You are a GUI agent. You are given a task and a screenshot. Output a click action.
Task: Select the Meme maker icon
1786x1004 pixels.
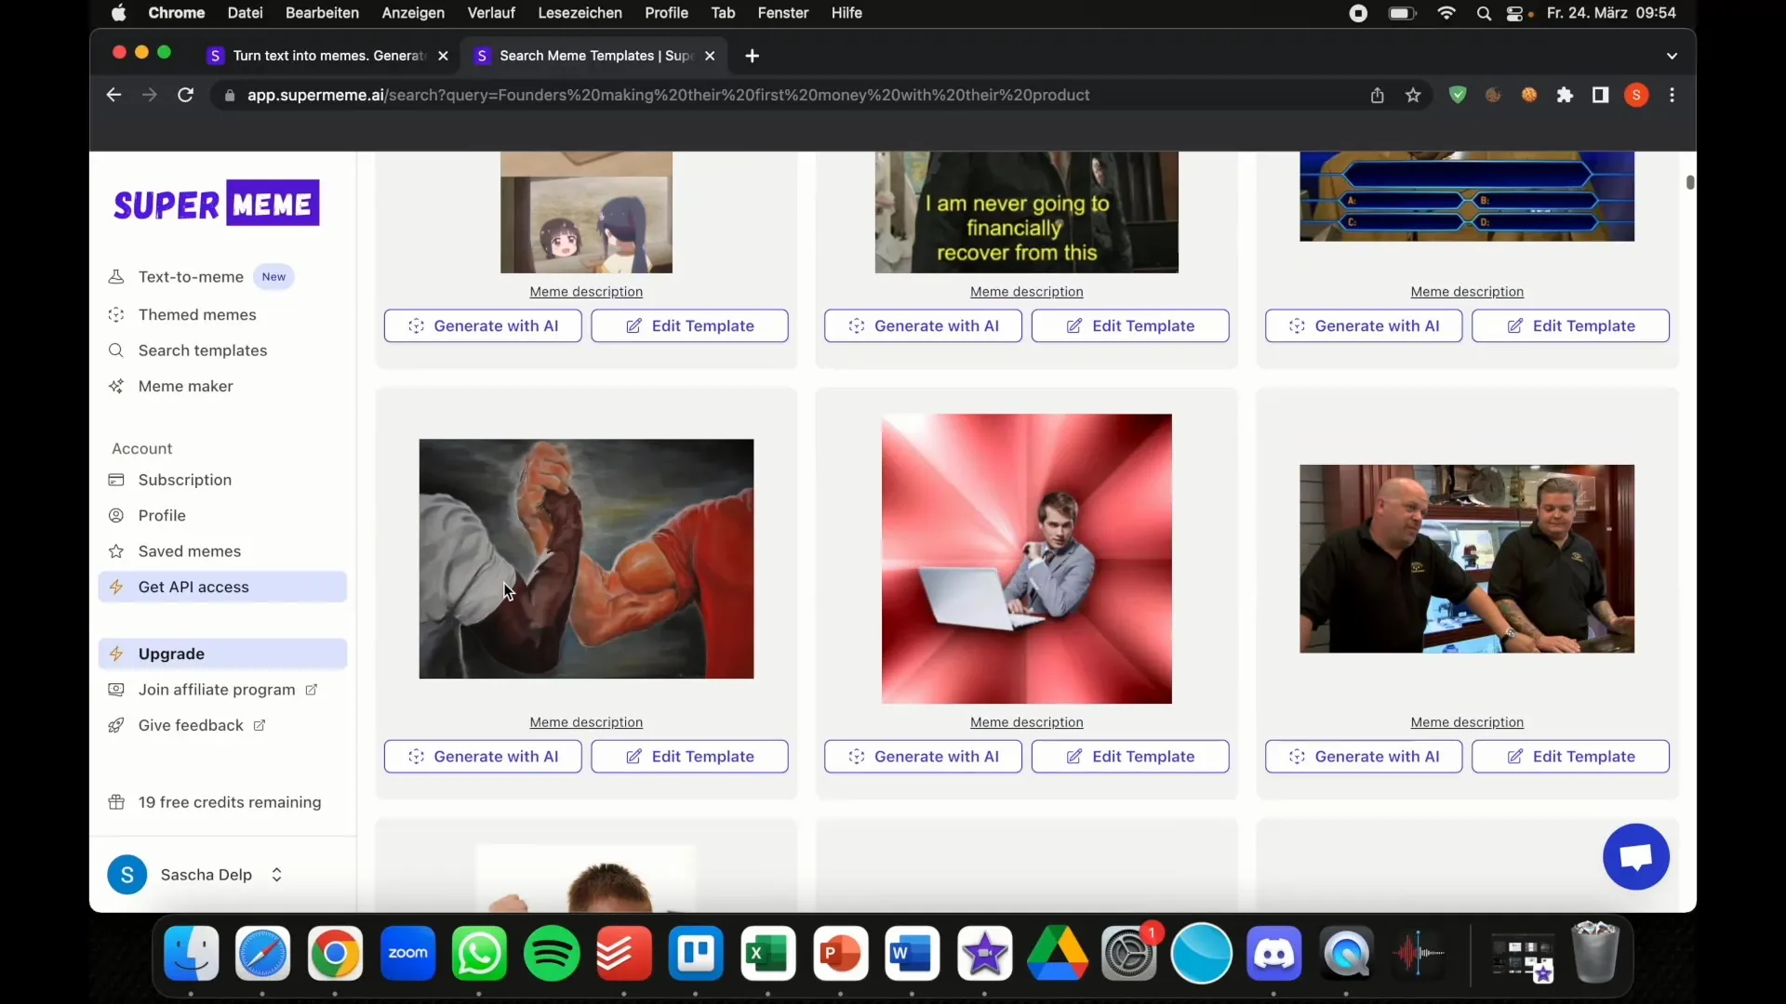coord(116,385)
